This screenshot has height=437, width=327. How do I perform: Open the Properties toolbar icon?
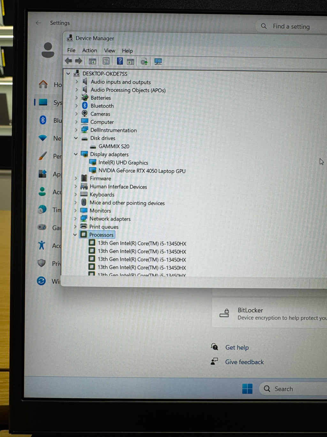[106, 61]
